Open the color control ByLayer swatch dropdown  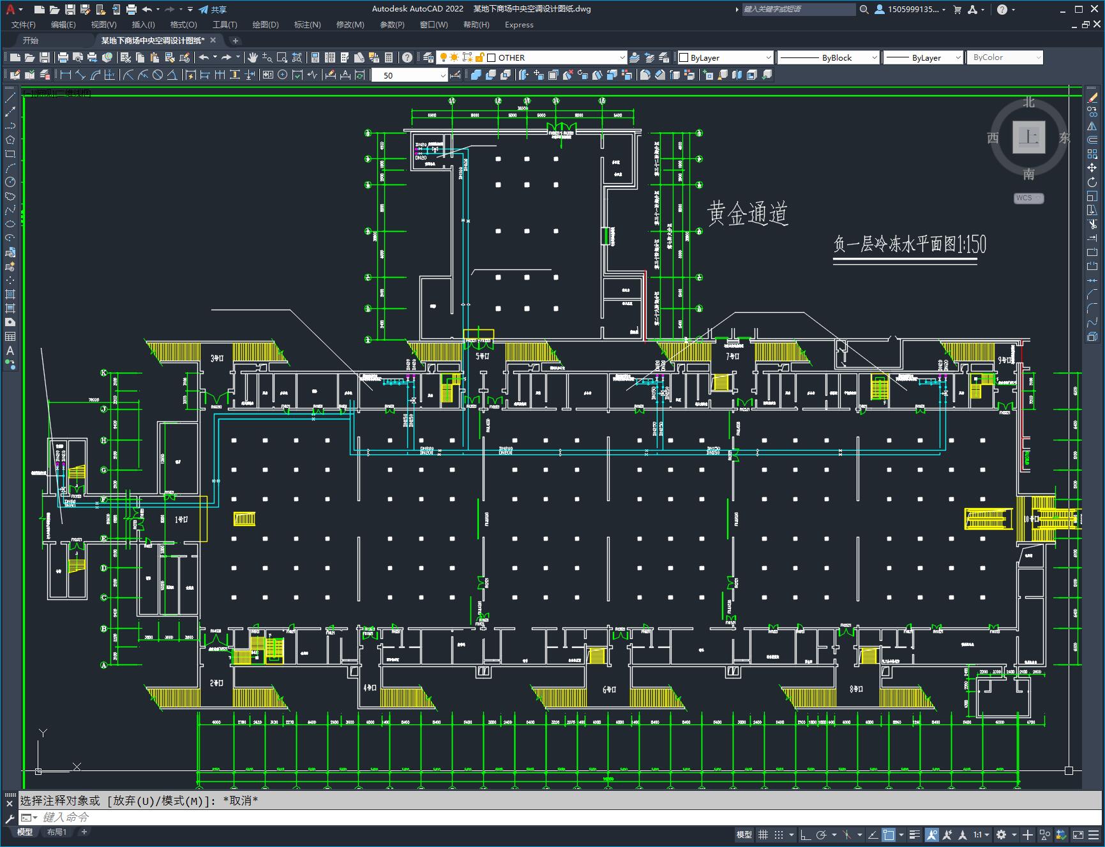pyautogui.click(x=725, y=57)
